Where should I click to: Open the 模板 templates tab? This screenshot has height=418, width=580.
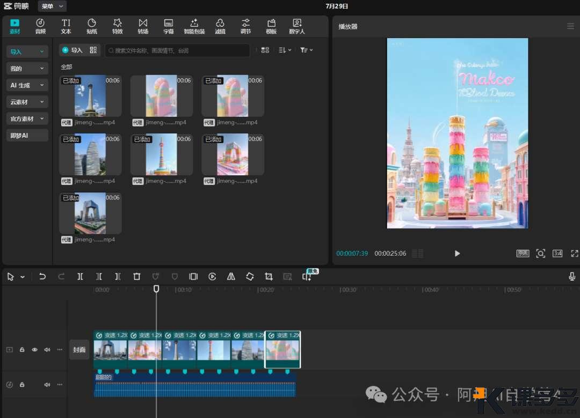pos(272,26)
